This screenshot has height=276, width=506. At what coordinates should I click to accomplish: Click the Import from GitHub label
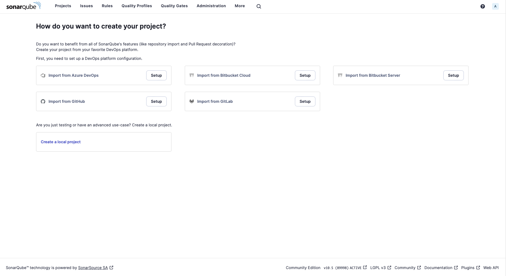pos(67,101)
